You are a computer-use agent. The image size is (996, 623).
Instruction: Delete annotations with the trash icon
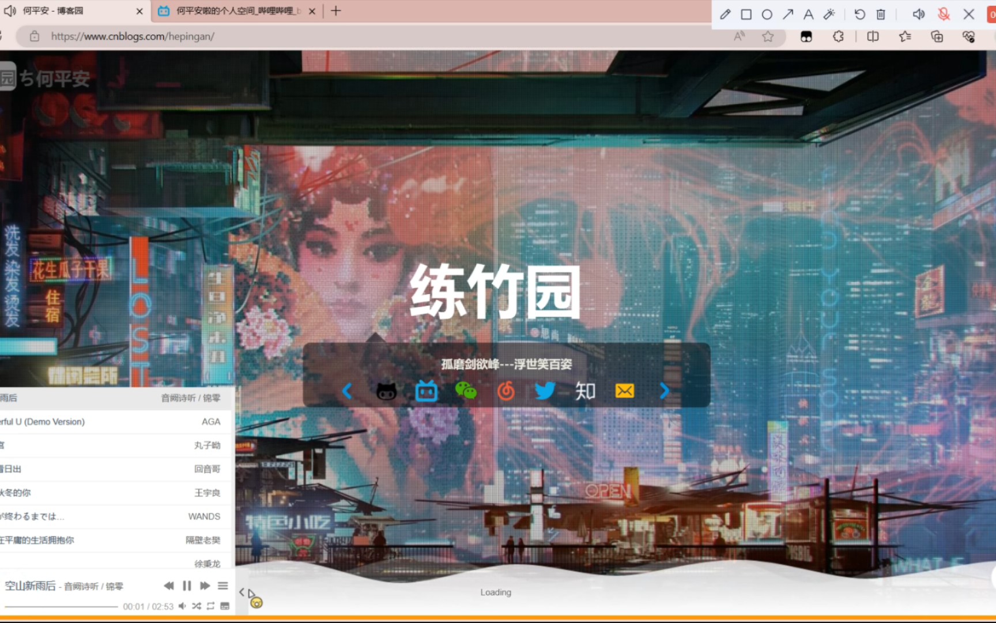[881, 14]
